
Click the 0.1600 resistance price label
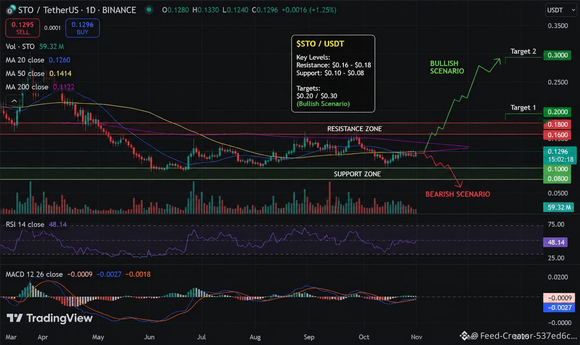point(558,135)
